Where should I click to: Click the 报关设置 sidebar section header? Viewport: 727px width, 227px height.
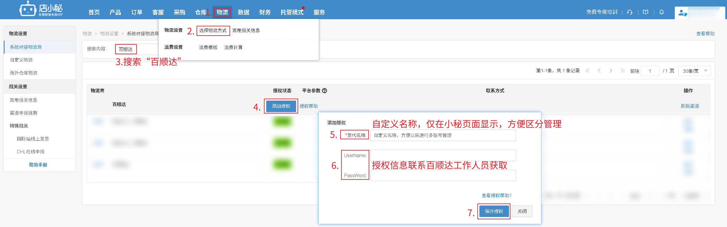point(40,87)
